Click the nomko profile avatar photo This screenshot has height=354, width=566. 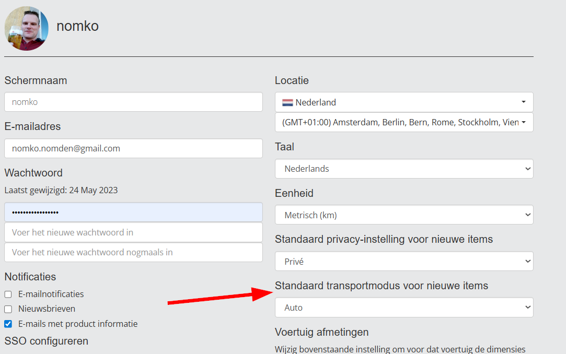click(x=27, y=28)
